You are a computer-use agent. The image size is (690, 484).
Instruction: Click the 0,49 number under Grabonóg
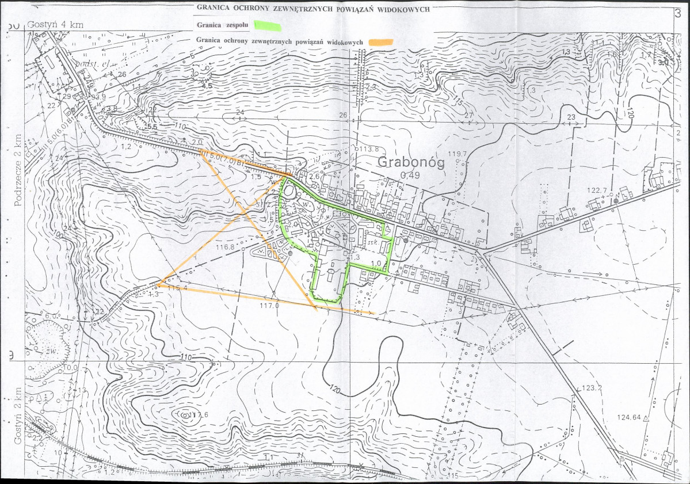[410, 175]
